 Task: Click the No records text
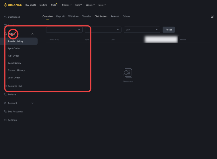[128, 81]
